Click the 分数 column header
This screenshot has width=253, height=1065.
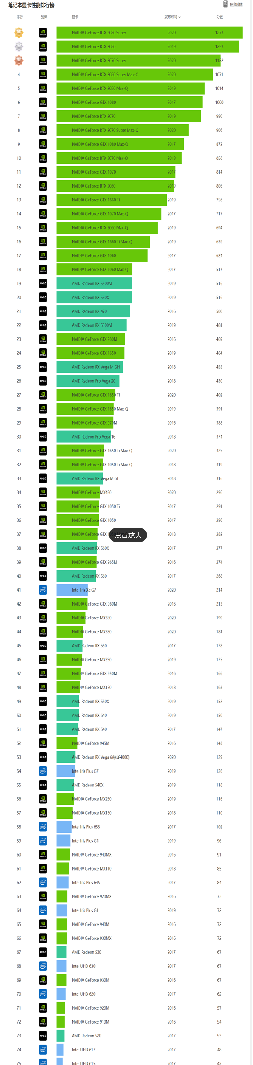(x=220, y=17)
